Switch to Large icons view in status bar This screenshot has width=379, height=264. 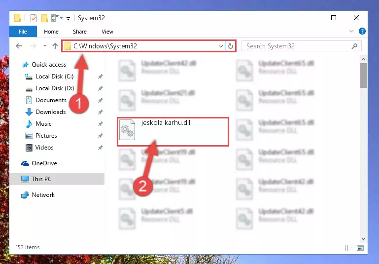(360, 248)
